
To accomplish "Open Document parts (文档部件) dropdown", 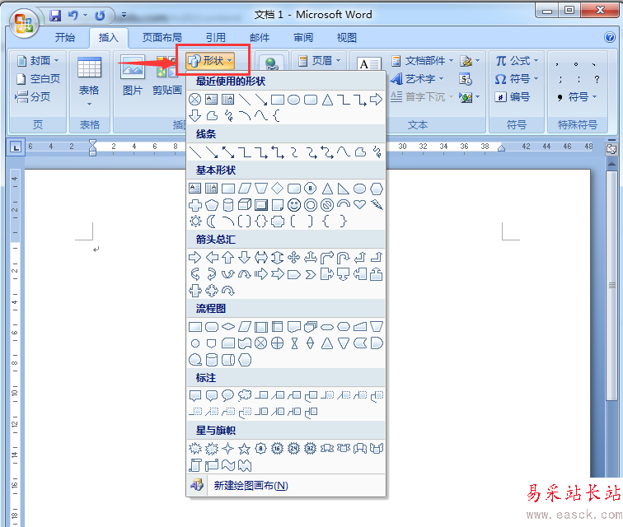I will 422,61.
